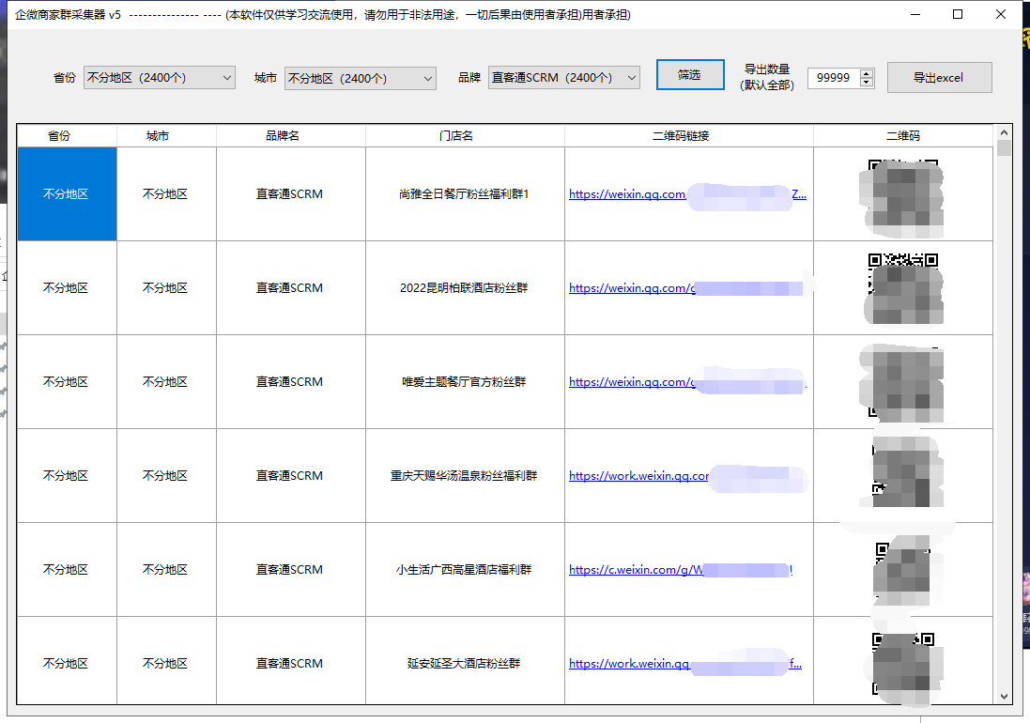Screen dimensions: 1030x723
Task: Decrease export count with down spinner arrow
Action: (867, 83)
